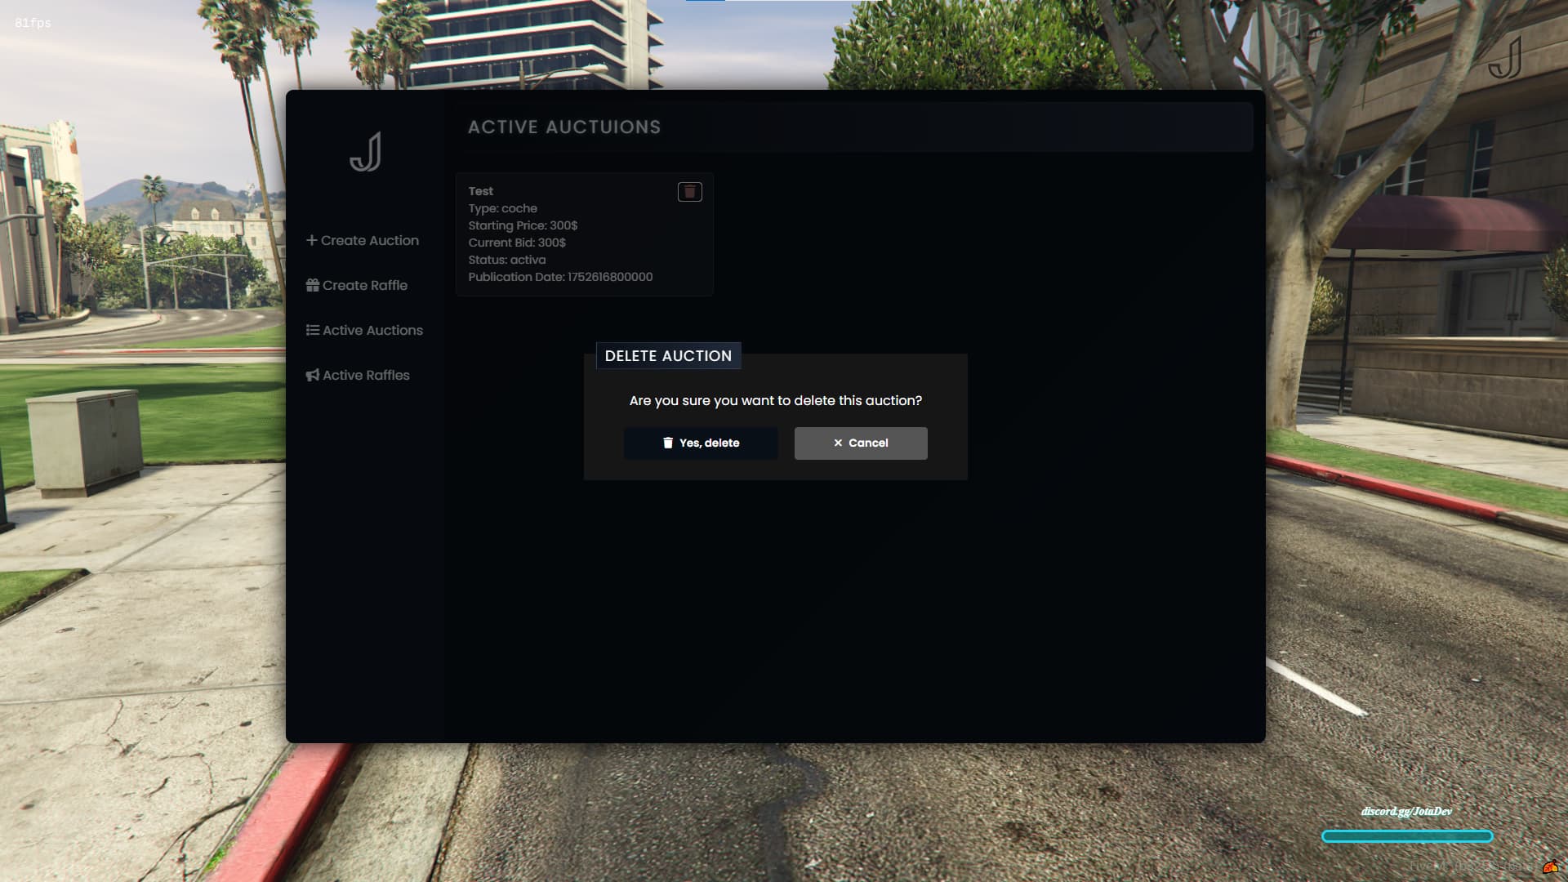Screen dimensions: 1568x882
Task: Select the Active Auctions menu label
Action: (x=372, y=330)
